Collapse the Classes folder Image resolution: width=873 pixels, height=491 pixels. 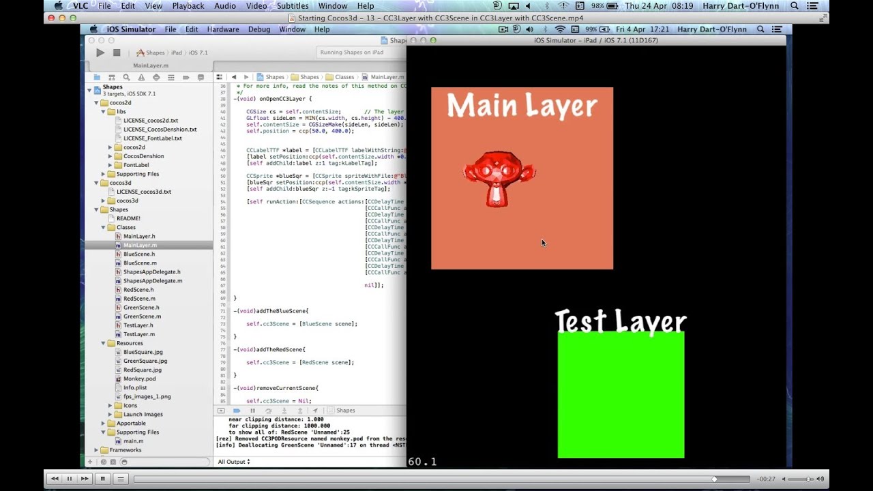coord(103,227)
